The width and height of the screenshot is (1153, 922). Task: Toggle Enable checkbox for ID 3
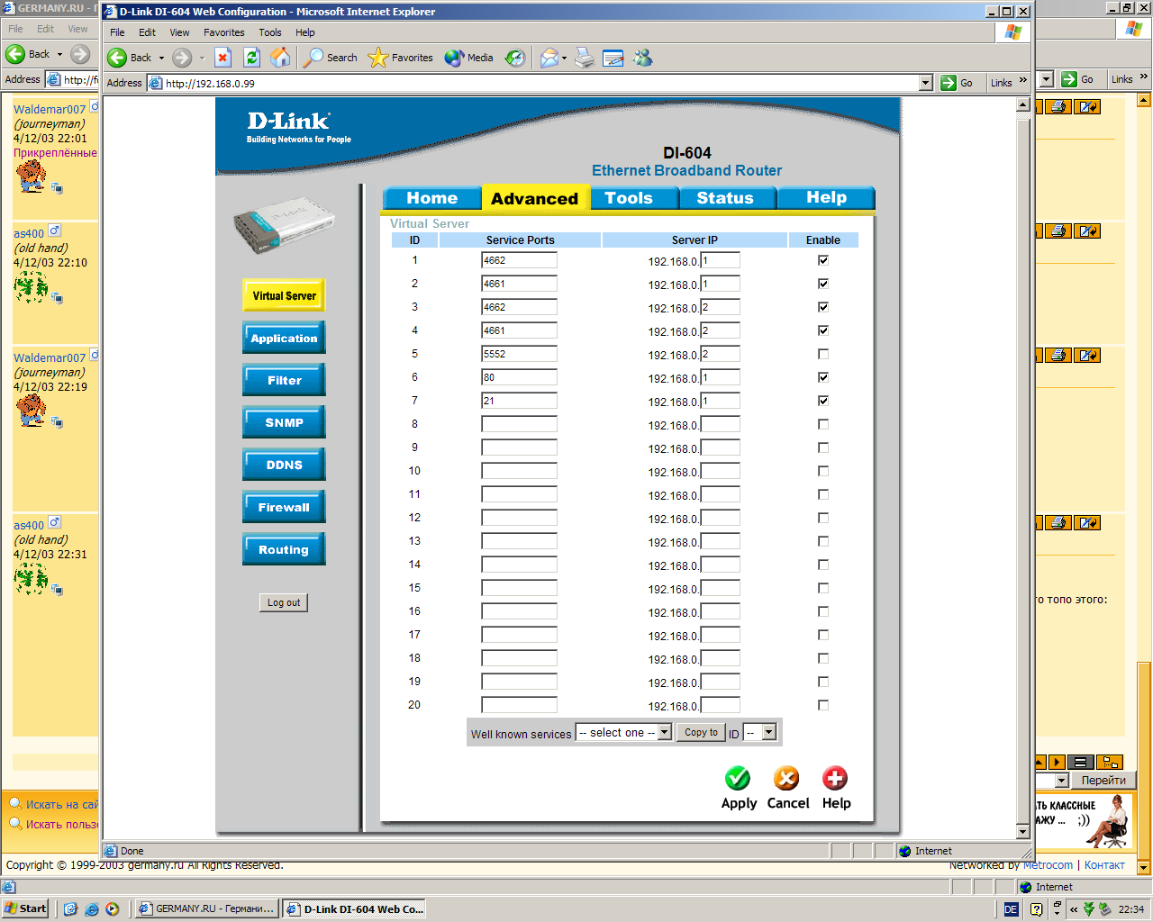822,307
